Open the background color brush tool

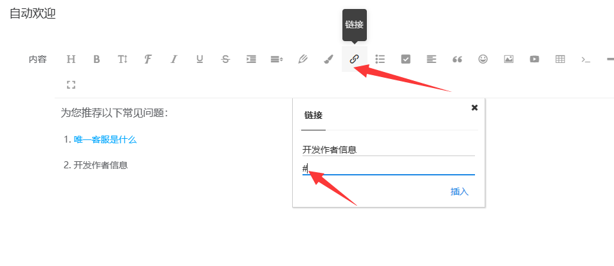(x=328, y=59)
